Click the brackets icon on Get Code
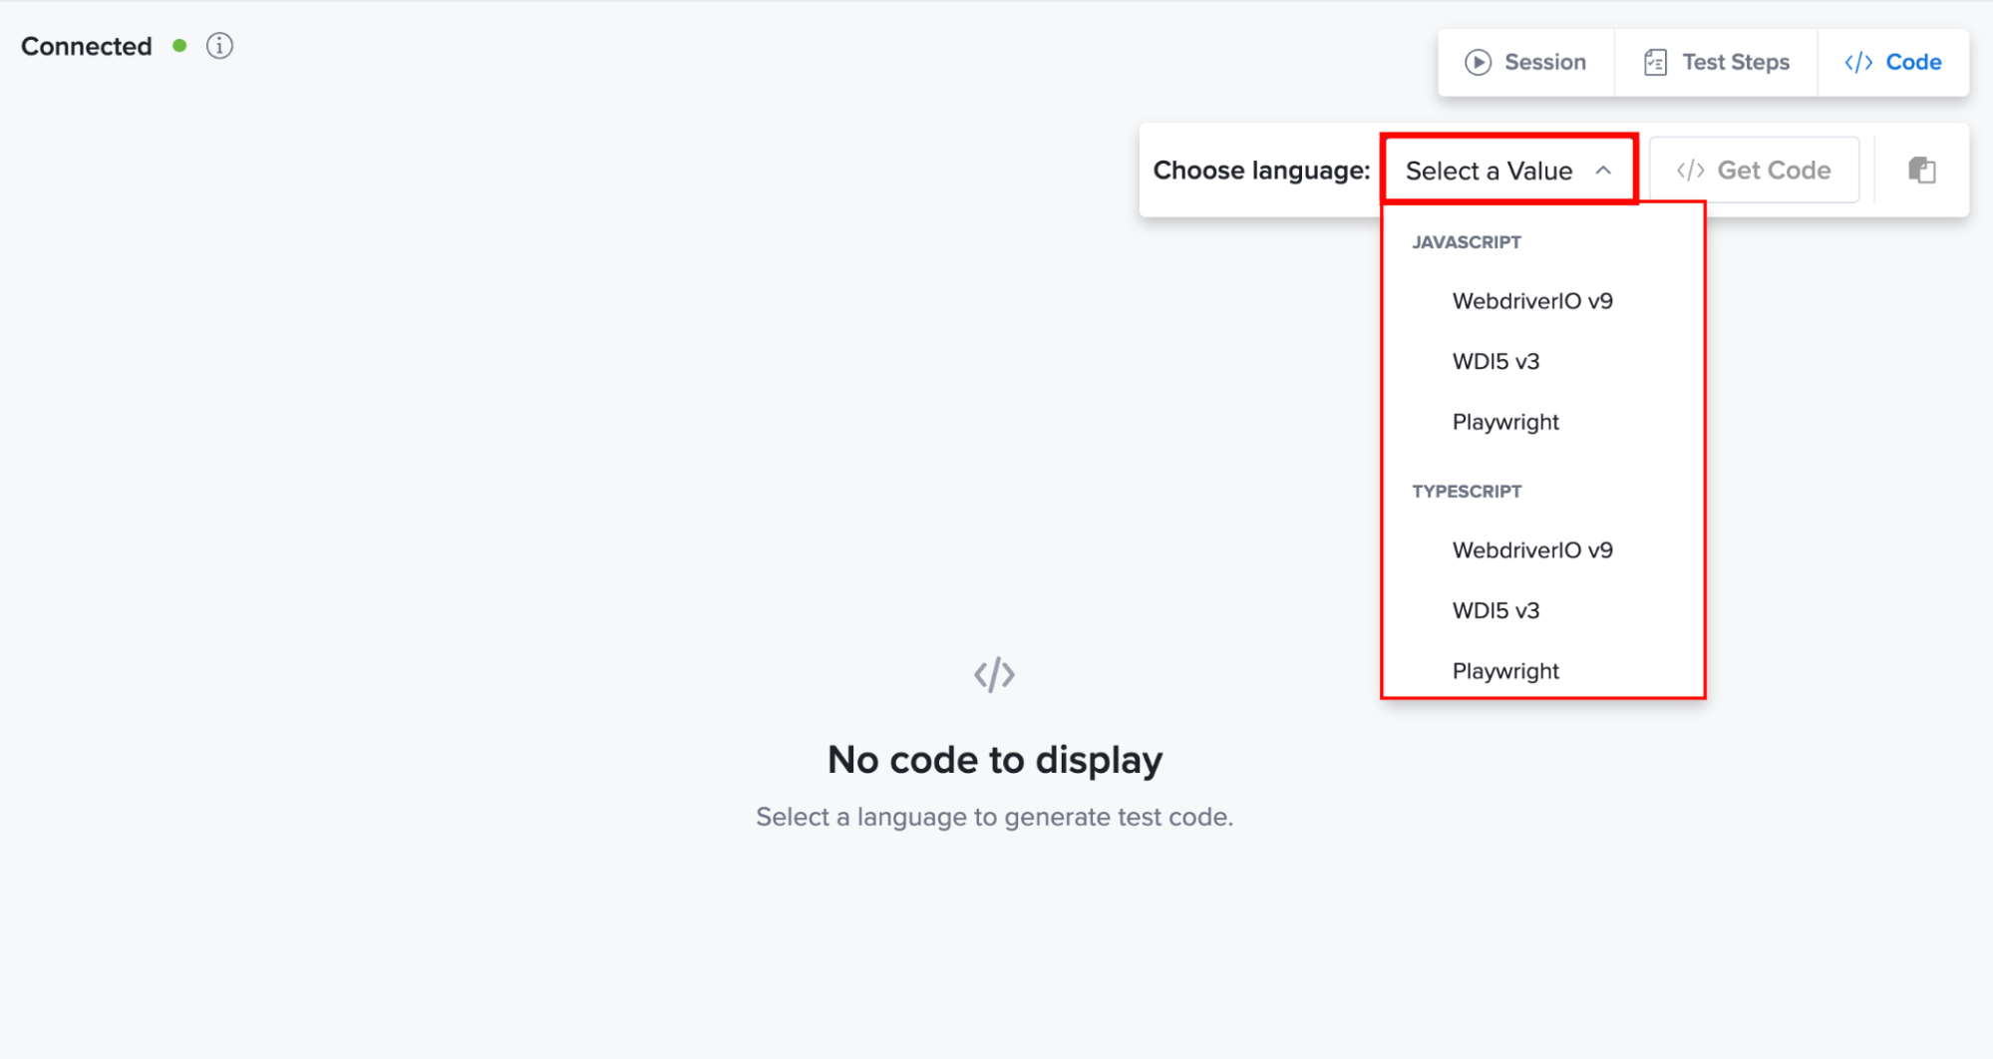The width and height of the screenshot is (1993, 1059). 1690,171
